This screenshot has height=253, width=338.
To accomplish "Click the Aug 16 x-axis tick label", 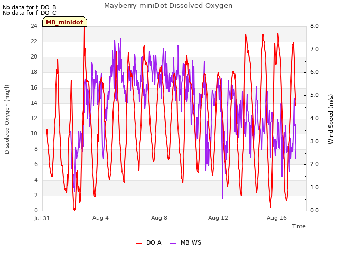I will (277, 218).
